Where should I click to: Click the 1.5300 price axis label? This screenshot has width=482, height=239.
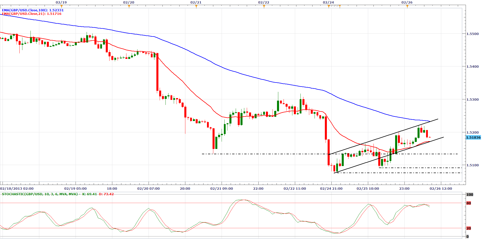click(x=472, y=100)
